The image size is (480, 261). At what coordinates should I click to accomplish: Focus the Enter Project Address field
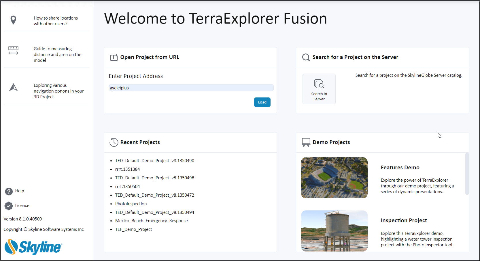(191, 88)
